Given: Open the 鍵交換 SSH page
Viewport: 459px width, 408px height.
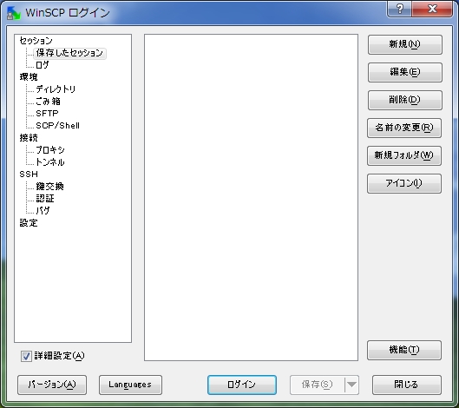Looking at the screenshot, I should click(x=49, y=187).
